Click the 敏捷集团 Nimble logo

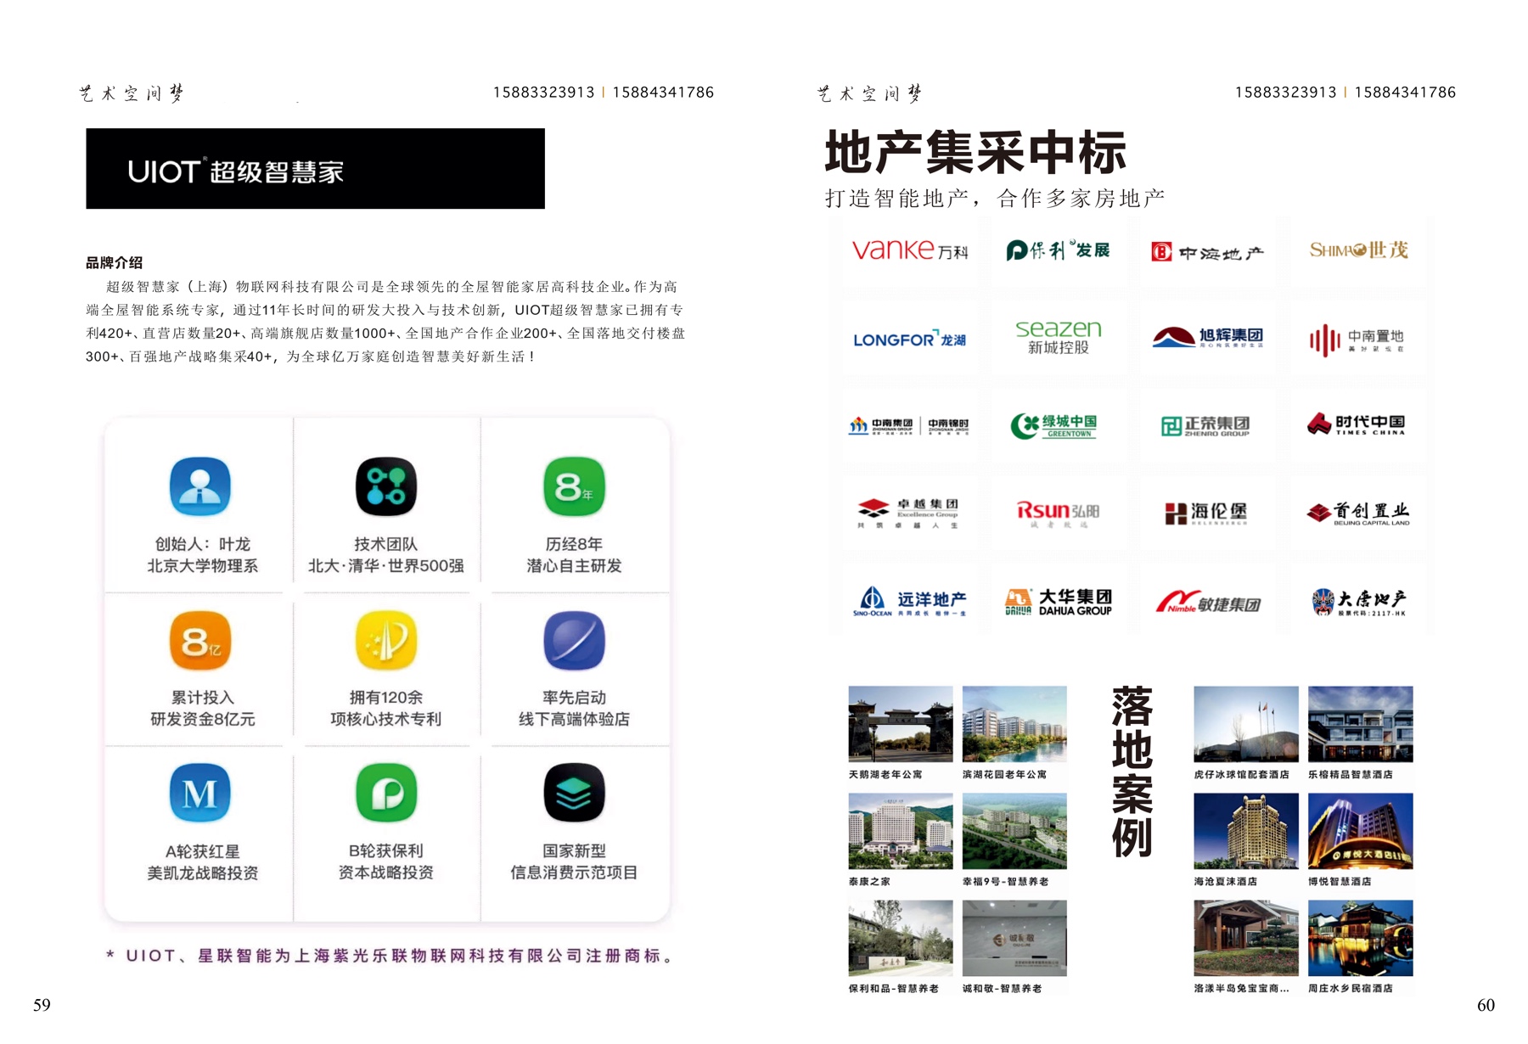[1207, 603]
